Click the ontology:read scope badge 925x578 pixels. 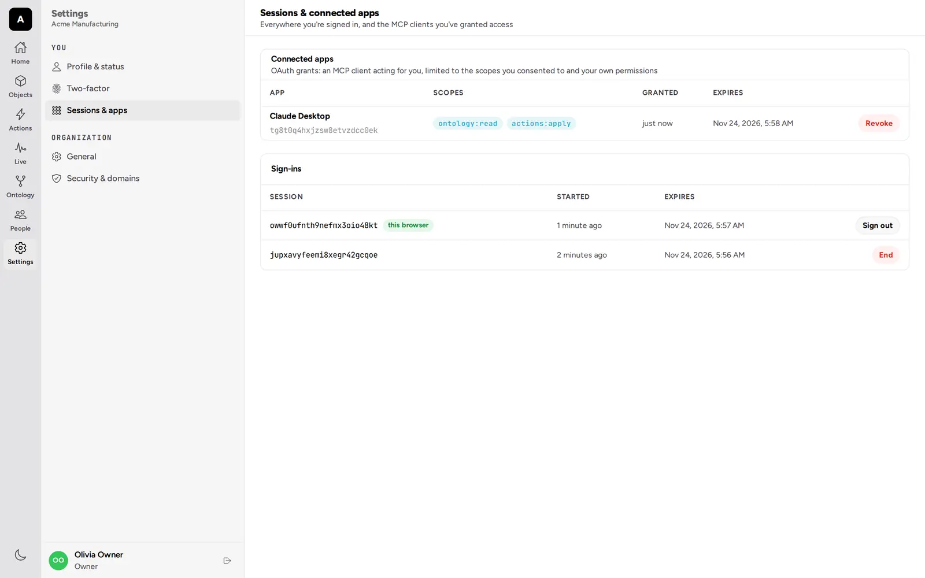coord(468,124)
